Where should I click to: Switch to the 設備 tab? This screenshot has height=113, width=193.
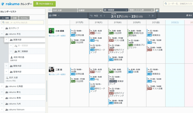tap(15, 18)
